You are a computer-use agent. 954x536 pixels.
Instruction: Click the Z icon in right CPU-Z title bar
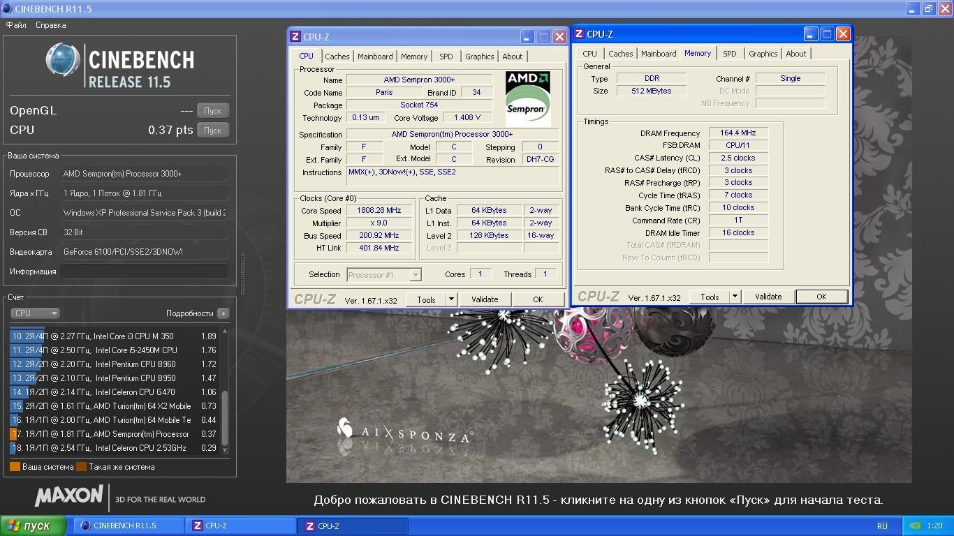(579, 34)
